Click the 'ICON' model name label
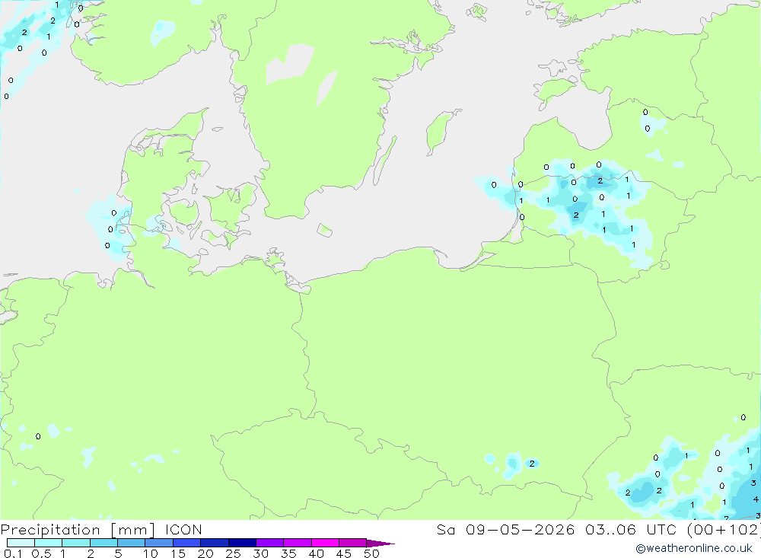Image resolution: width=761 pixels, height=558 pixels. tap(183, 529)
